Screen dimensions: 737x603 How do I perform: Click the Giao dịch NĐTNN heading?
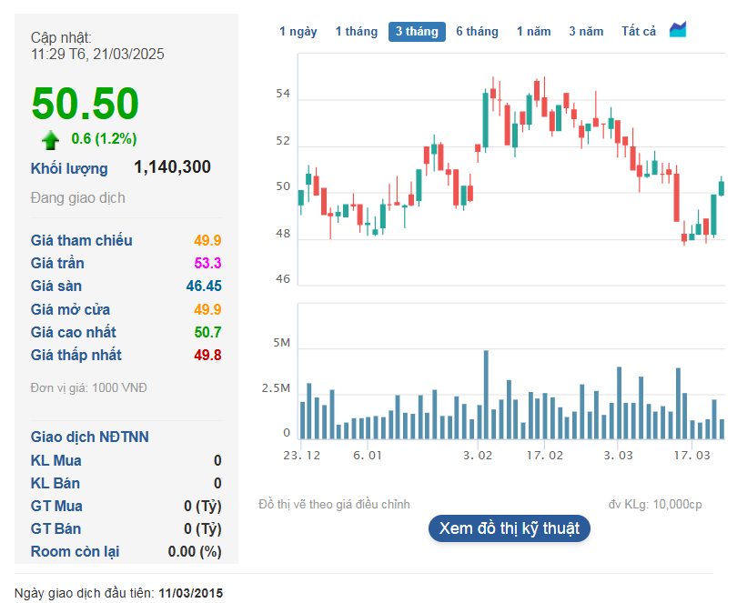pos(89,437)
